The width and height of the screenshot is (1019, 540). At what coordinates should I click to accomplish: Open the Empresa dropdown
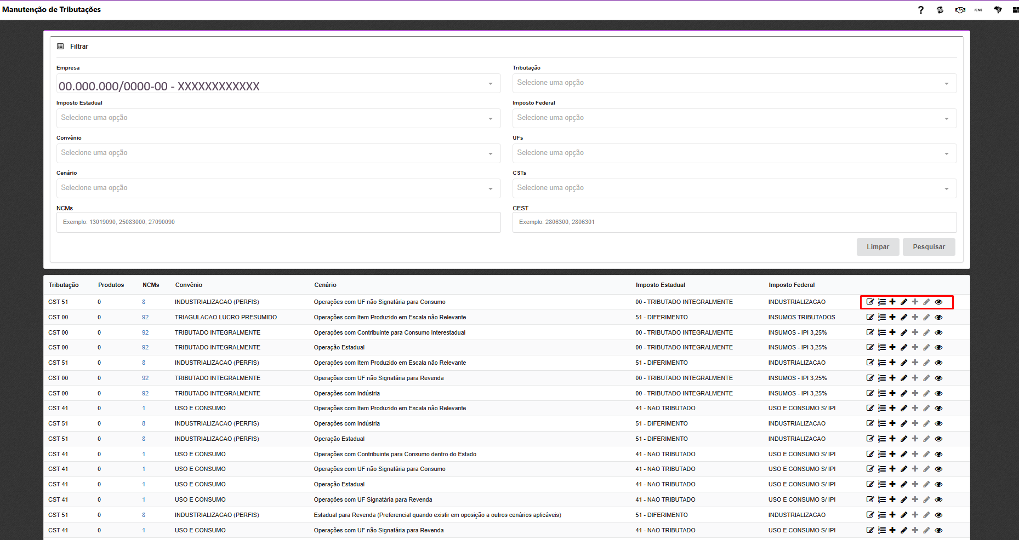(278, 84)
